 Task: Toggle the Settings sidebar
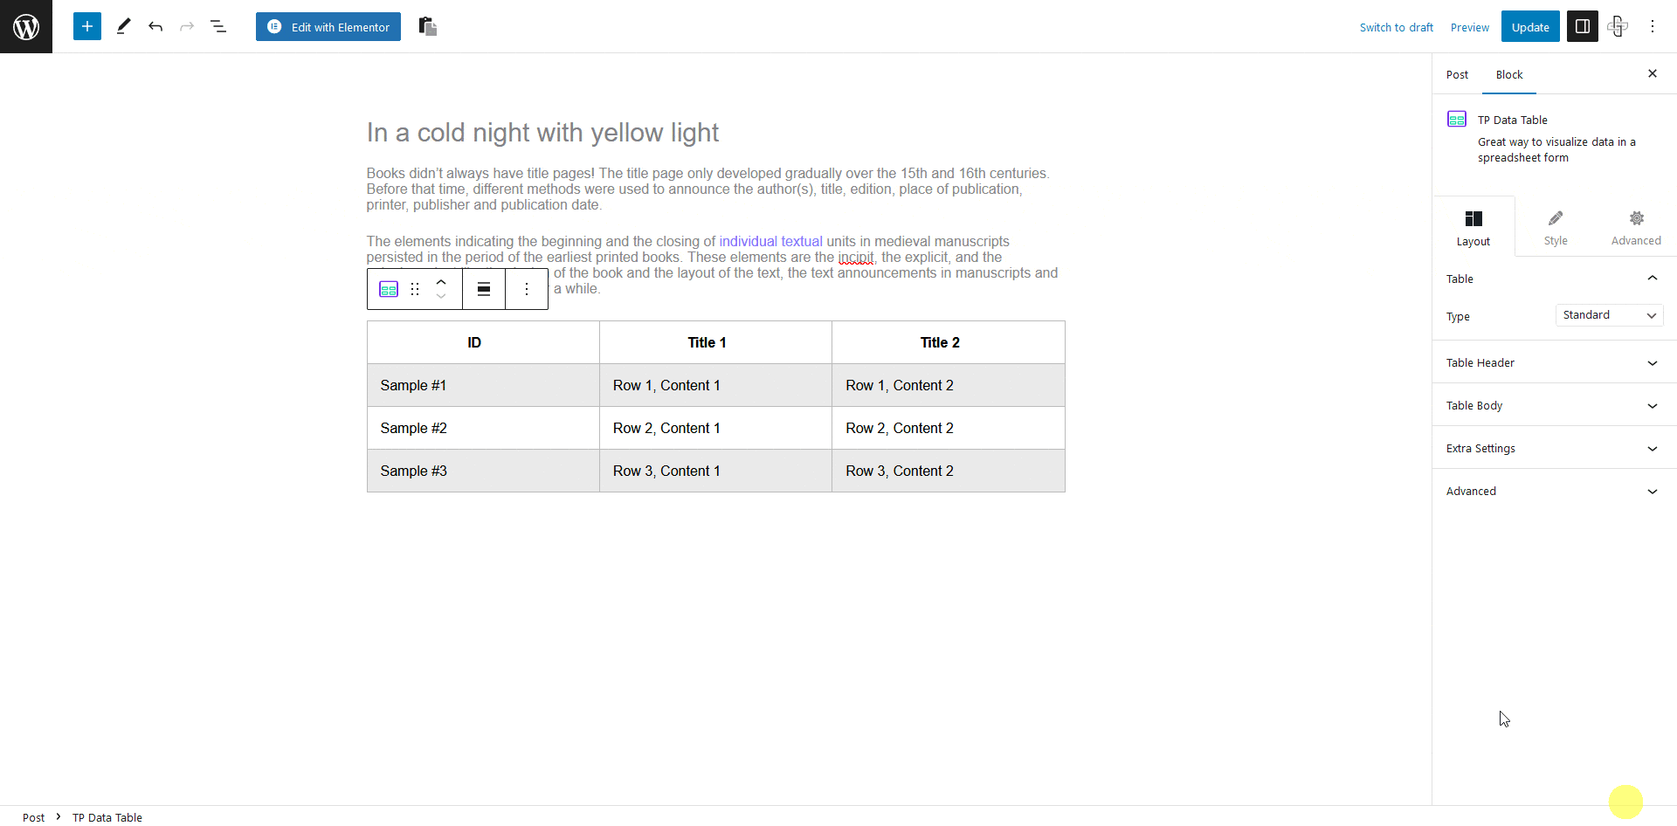pos(1582,26)
